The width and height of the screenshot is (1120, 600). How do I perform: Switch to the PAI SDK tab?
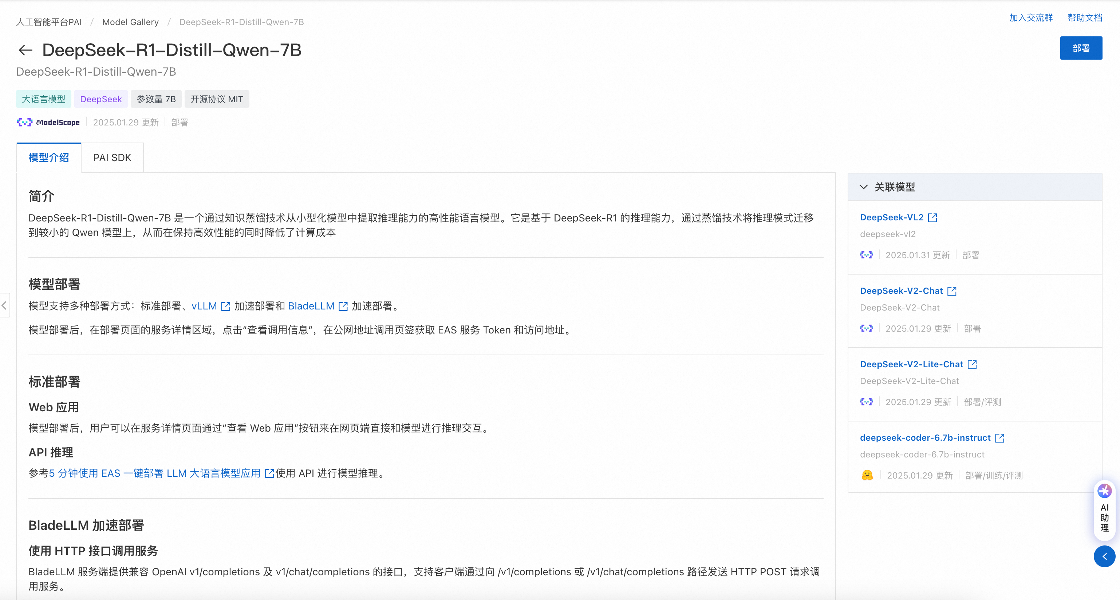(x=112, y=157)
